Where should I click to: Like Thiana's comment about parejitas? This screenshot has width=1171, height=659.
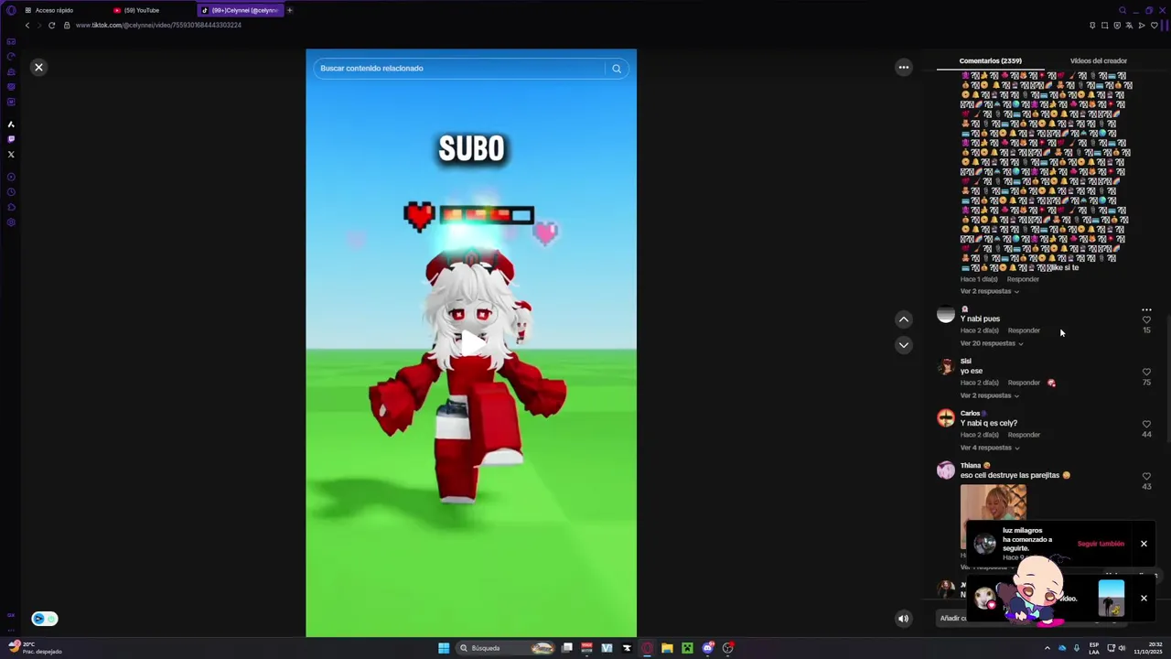coord(1146,477)
